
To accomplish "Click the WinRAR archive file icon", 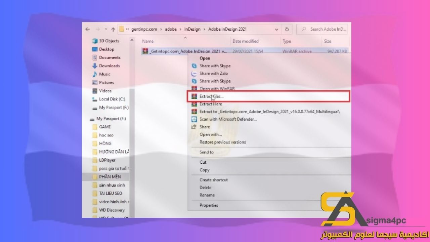I will (145, 51).
